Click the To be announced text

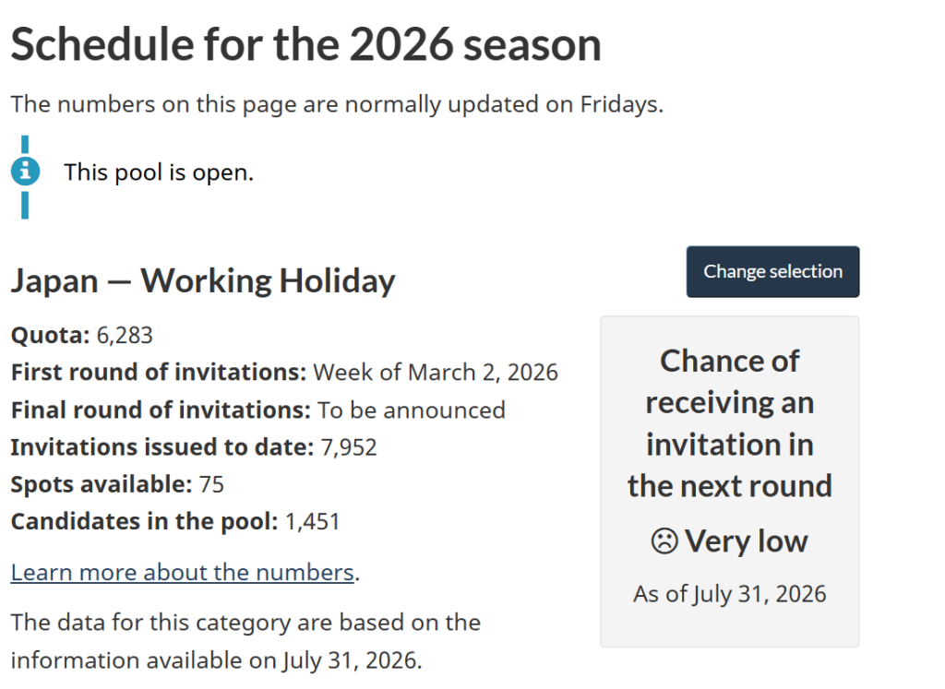411,410
